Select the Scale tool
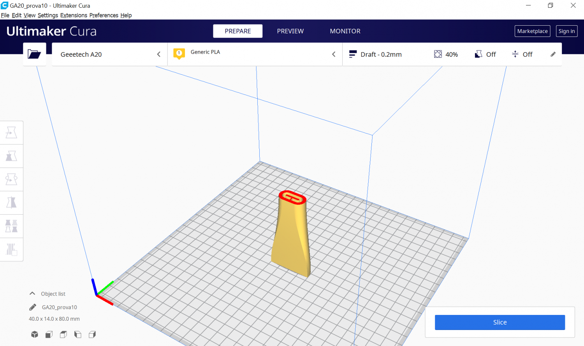Screen dimensions: 584x346 [11, 156]
